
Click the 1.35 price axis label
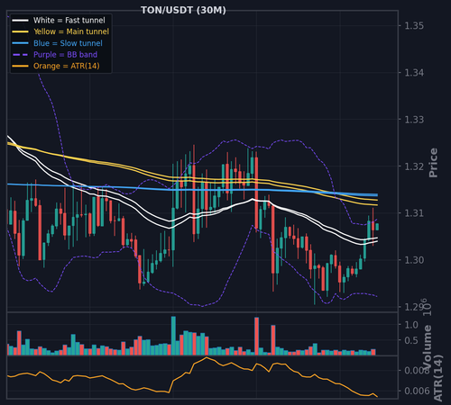pos(414,26)
